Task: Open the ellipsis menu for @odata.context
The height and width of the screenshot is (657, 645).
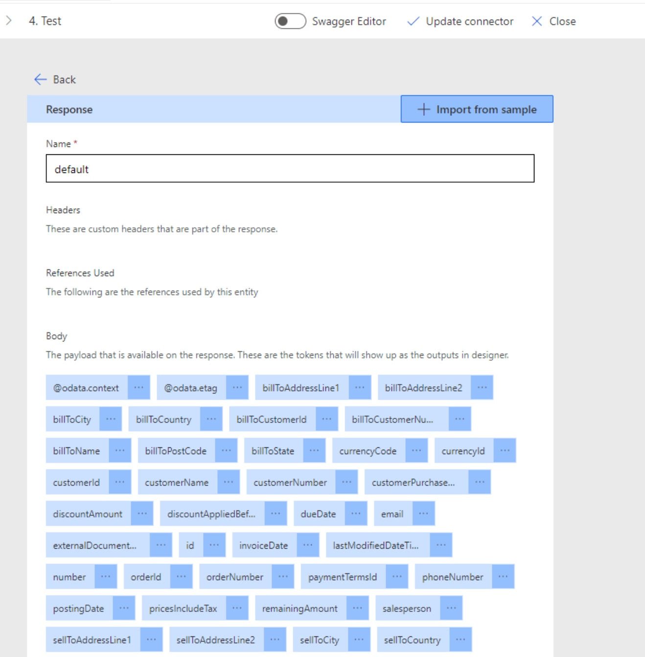Action: pyautogui.click(x=139, y=388)
